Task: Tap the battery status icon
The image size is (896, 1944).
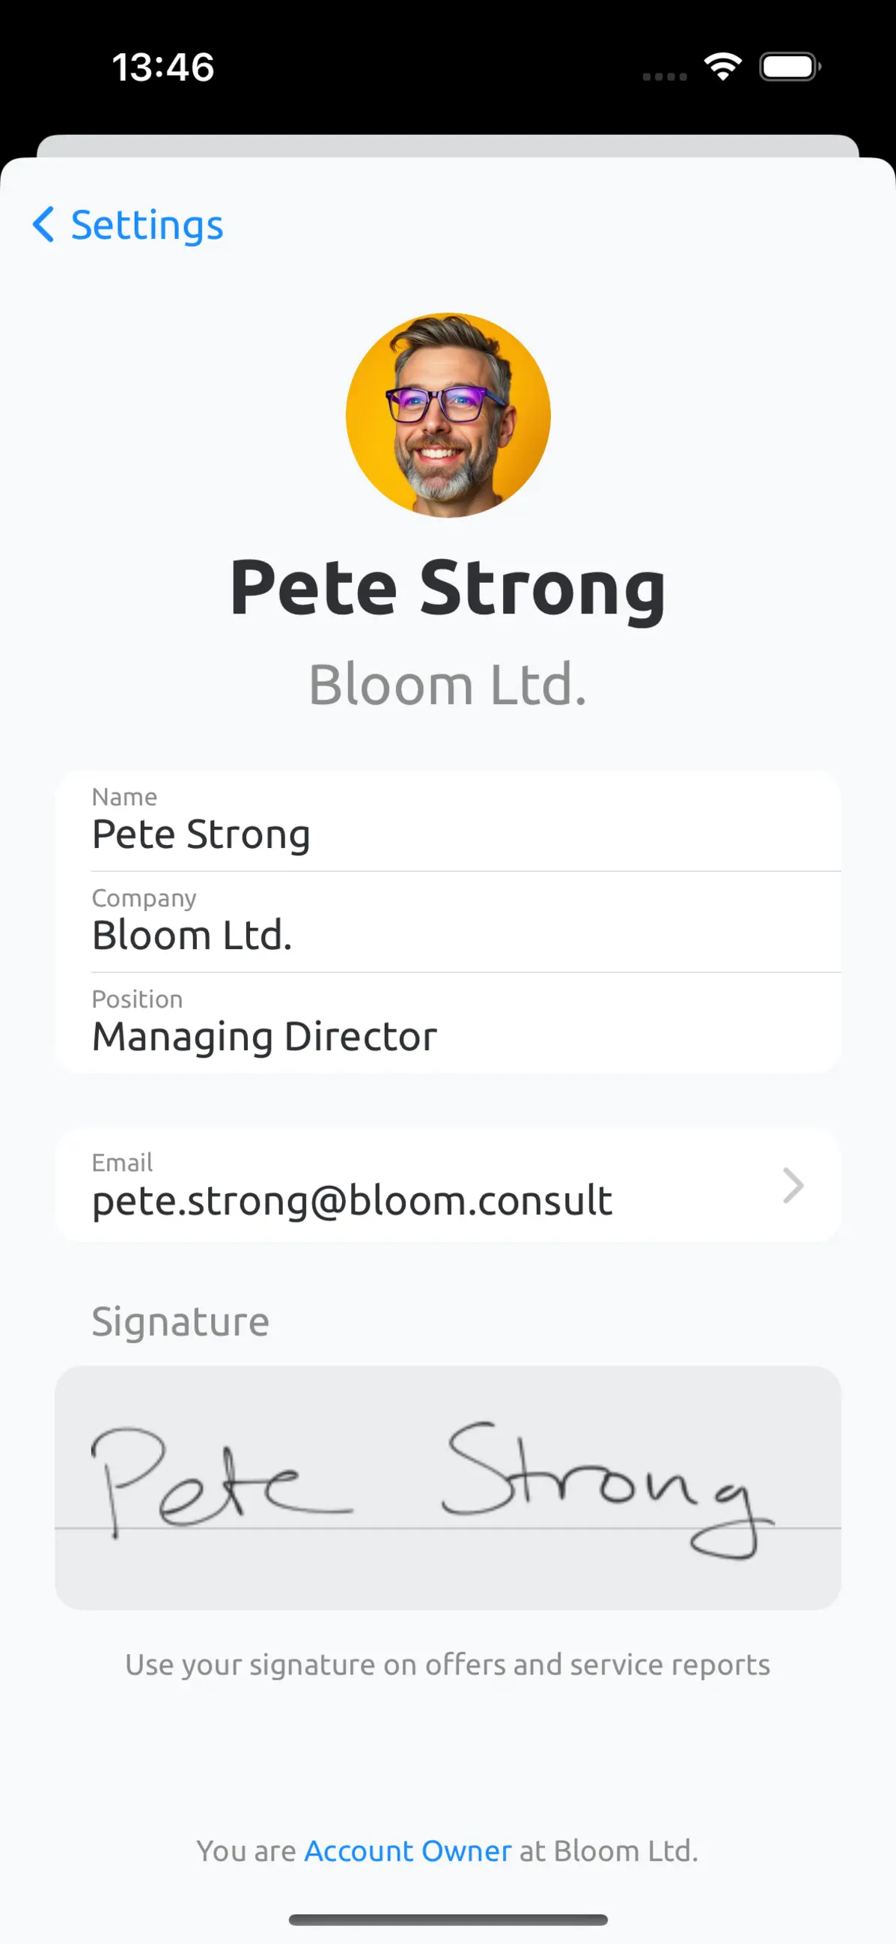Action: pyautogui.click(x=790, y=67)
